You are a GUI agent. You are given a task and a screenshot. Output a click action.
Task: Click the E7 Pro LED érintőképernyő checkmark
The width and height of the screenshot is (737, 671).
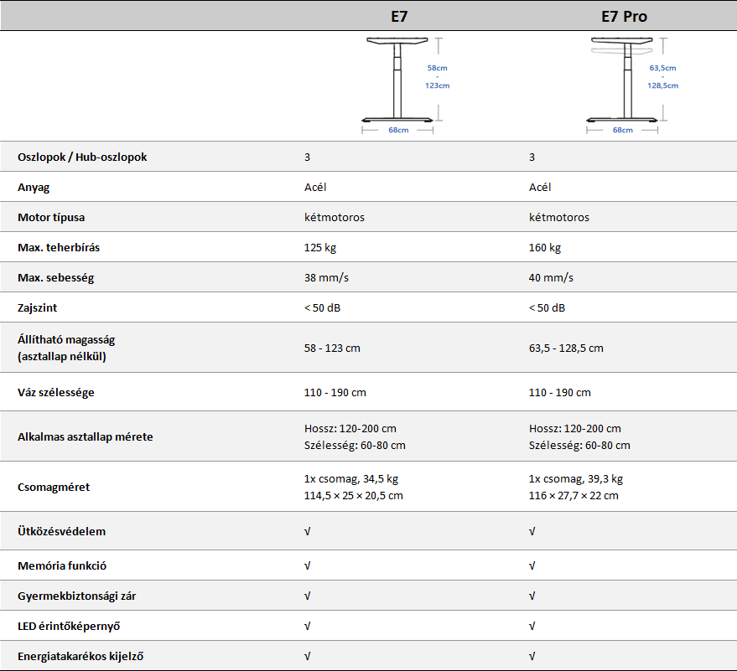point(532,627)
